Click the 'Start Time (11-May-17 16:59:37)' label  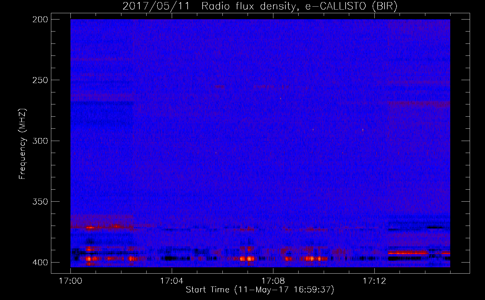pos(260,290)
